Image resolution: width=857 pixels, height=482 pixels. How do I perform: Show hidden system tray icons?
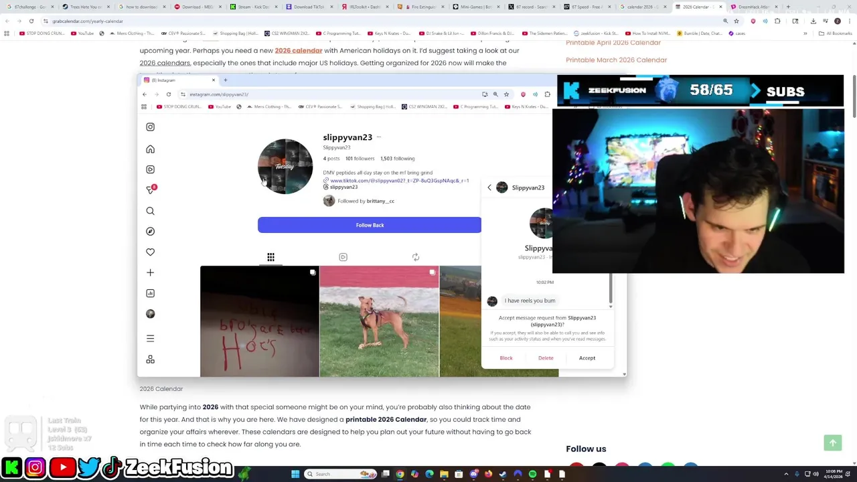tap(786, 474)
